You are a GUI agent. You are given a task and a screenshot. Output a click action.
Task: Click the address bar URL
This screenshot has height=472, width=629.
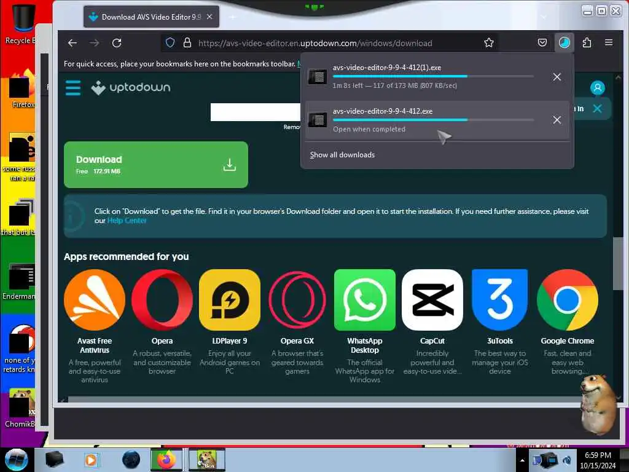(x=315, y=43)
